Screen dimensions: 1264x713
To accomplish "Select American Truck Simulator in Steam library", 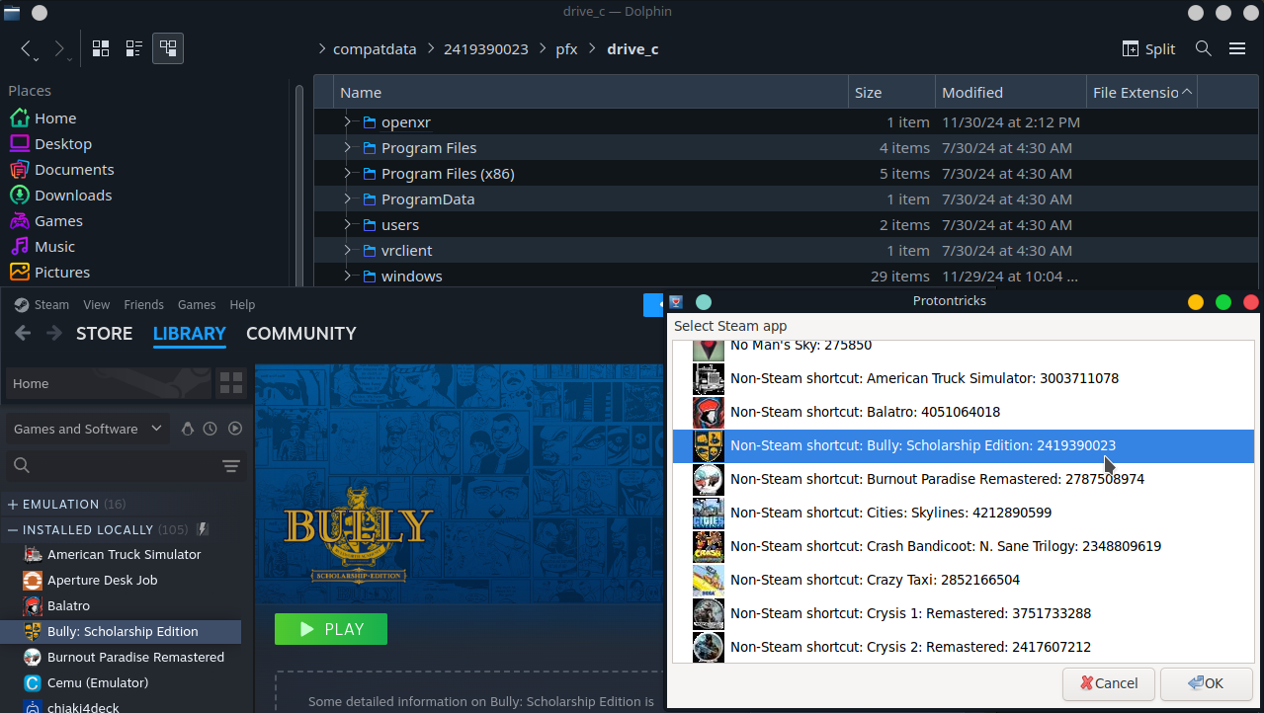I will coord(124,554).
